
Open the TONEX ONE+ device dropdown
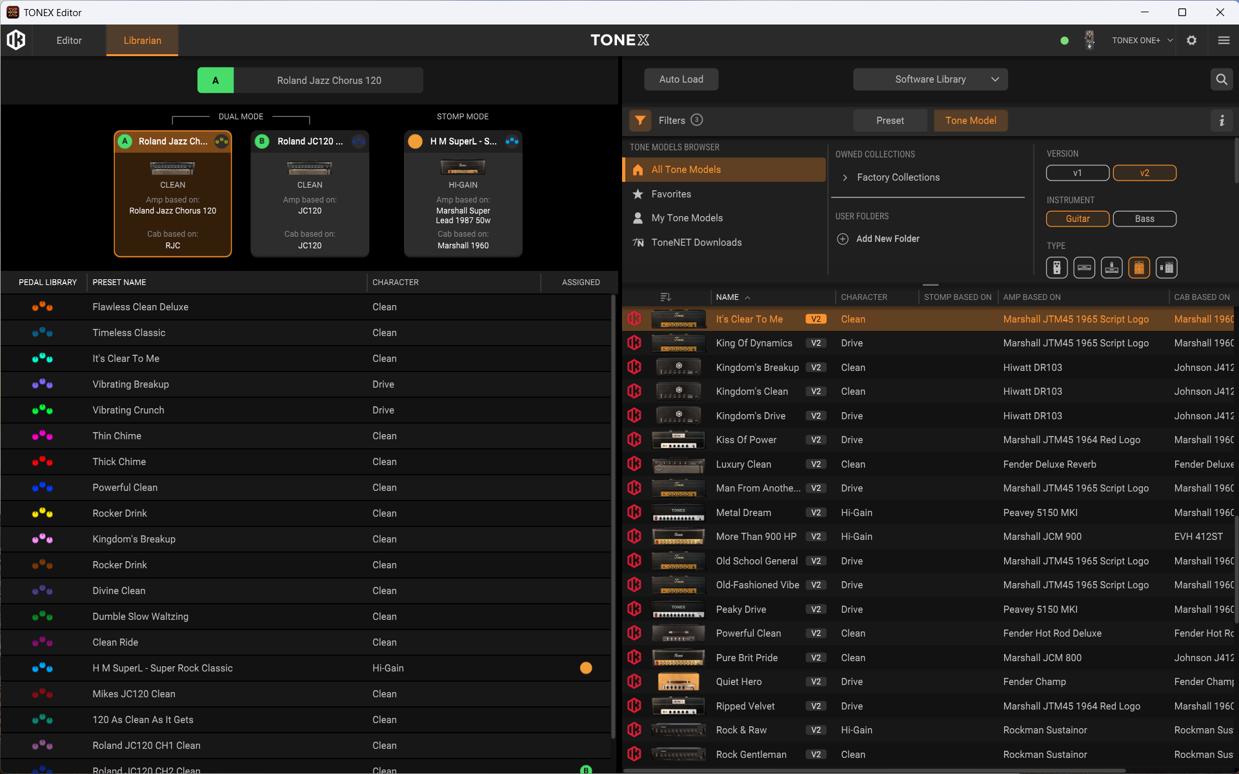click(x=1142, y=40)
